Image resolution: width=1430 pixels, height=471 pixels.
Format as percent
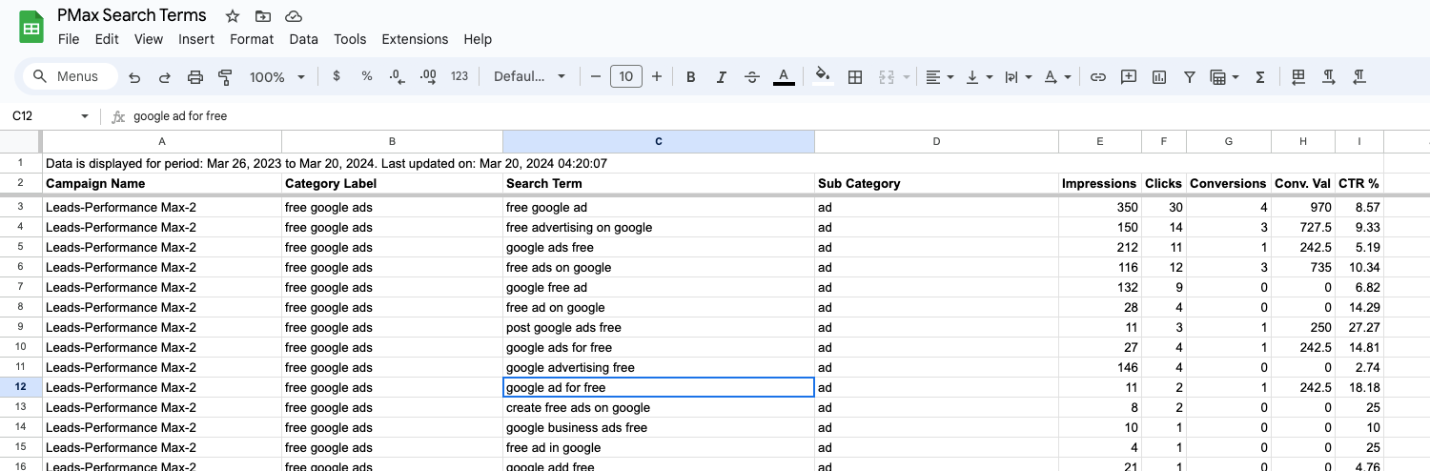click(367, 76)
